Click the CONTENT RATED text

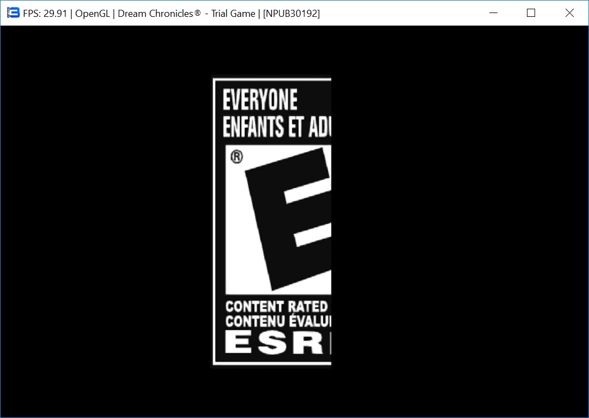click(x=277, y=306)
